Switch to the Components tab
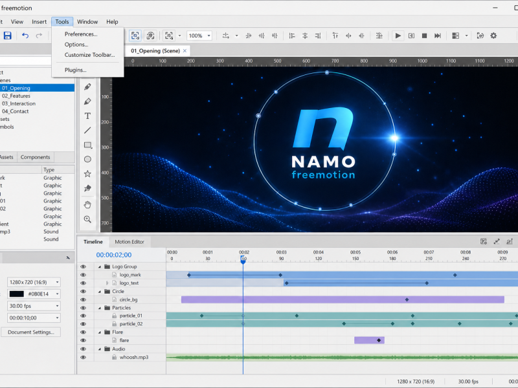Screen dimensions: 518x388 [x=36, y=157]
